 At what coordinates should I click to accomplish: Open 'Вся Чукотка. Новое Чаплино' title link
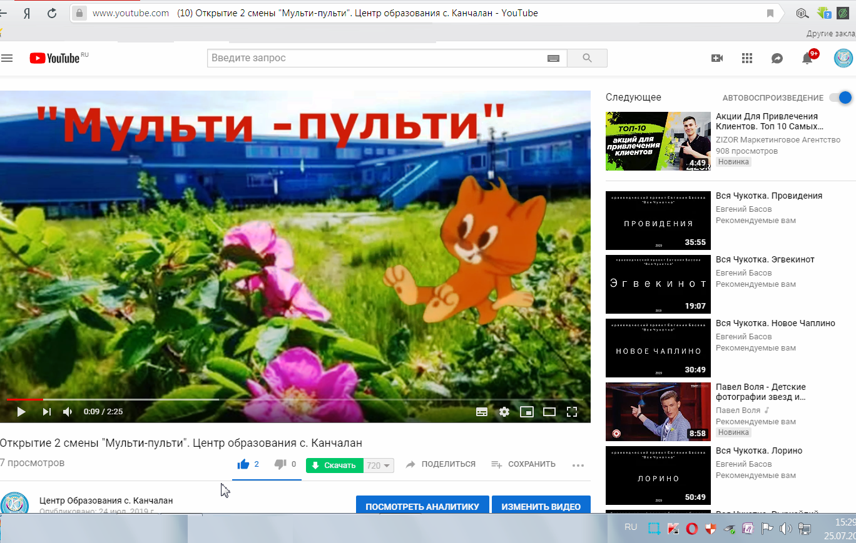776,324
